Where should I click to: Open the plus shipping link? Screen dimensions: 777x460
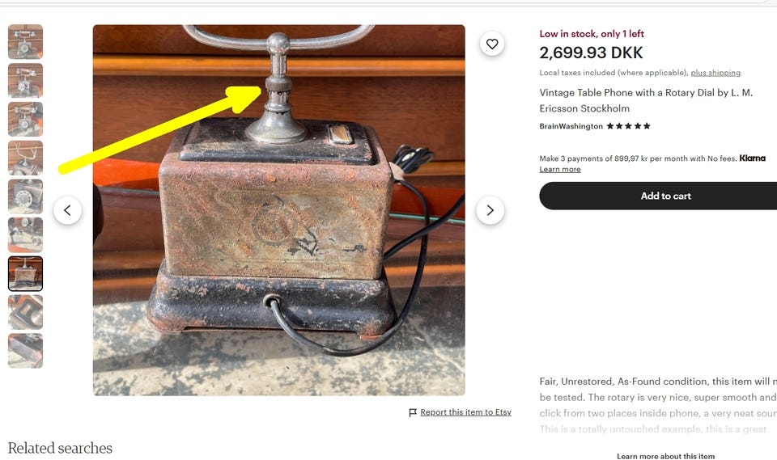(x=715, y=73)
